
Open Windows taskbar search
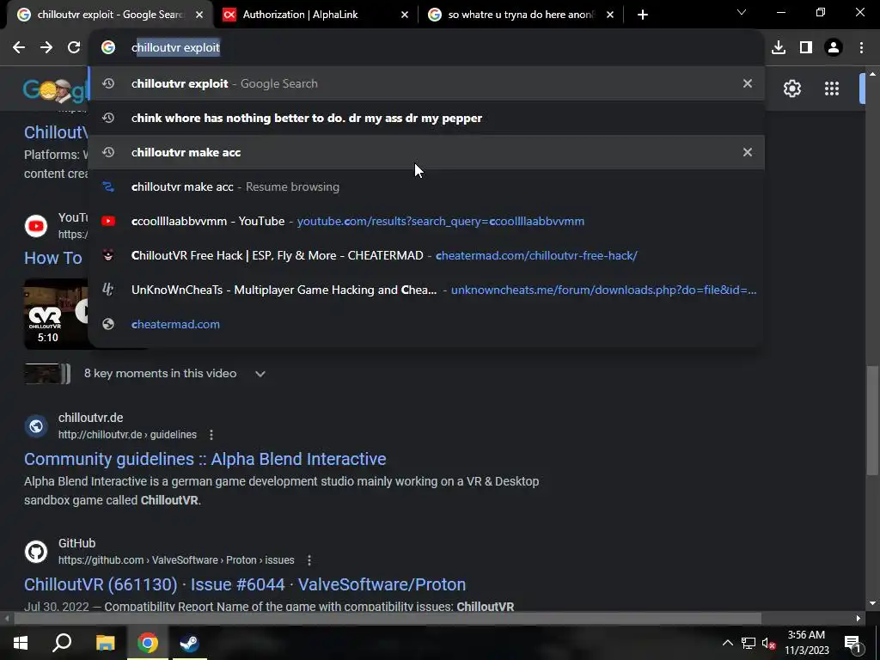(x=62, y=643)
